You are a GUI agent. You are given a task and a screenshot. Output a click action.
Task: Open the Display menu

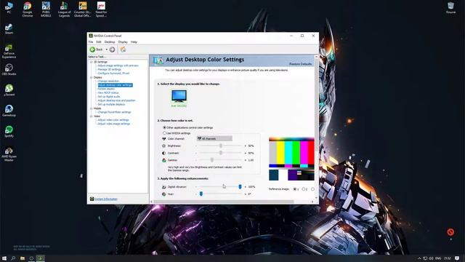tap(123, 42)
